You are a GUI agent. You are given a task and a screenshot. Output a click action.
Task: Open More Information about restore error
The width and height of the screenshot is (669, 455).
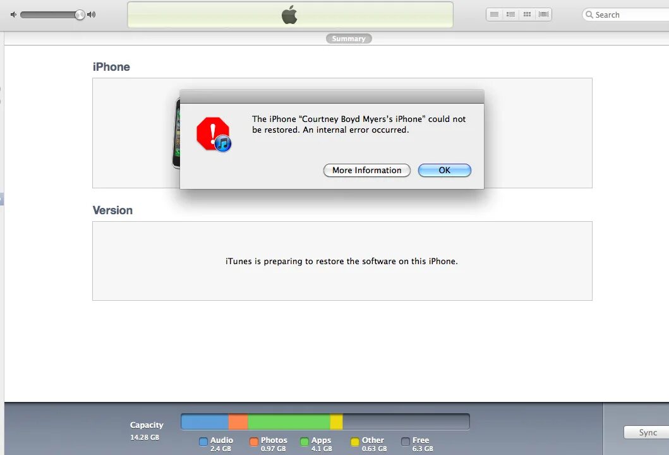click(366, 170)
